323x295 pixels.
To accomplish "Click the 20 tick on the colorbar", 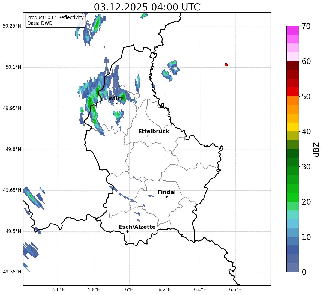I will 306,202.
